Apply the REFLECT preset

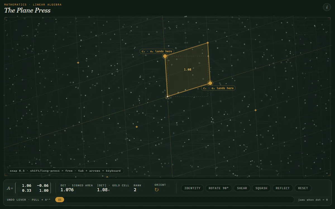point(283,188)
